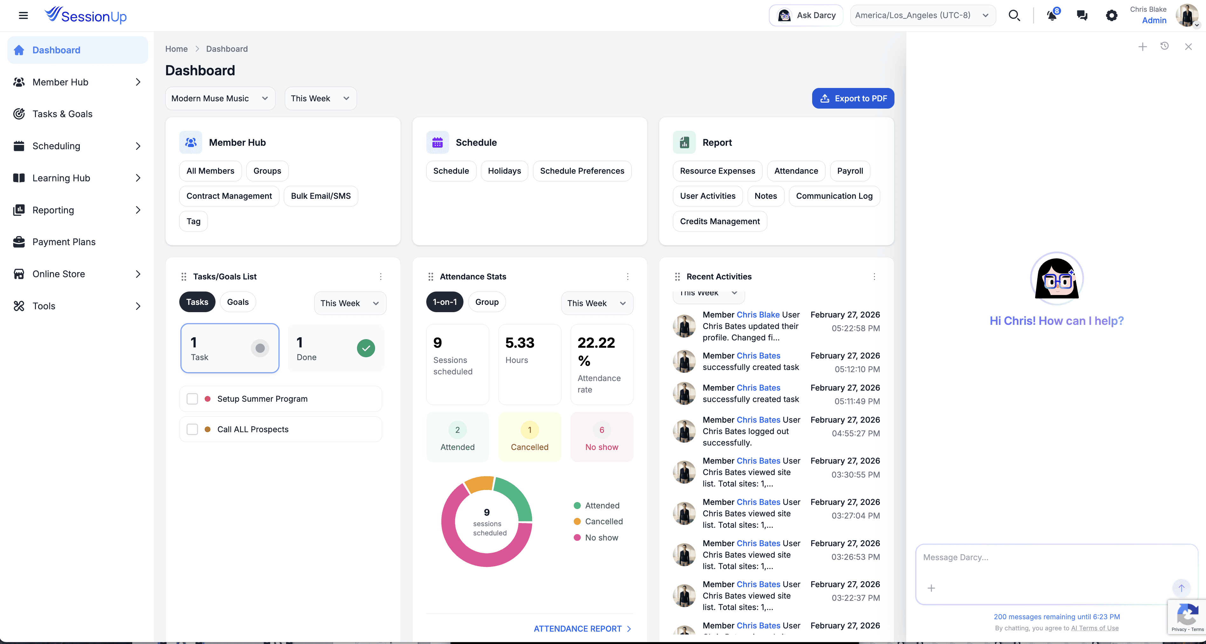Check the Call ALL Prospects task
This screenshot has width=1206, height=644.
[192, 429]
